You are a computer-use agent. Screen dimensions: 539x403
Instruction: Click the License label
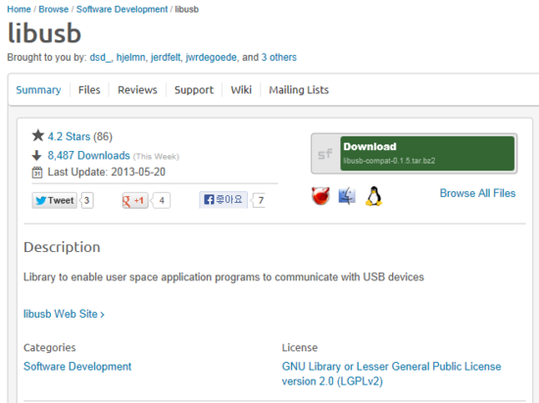pyautogui.click(x=300, y=348)
